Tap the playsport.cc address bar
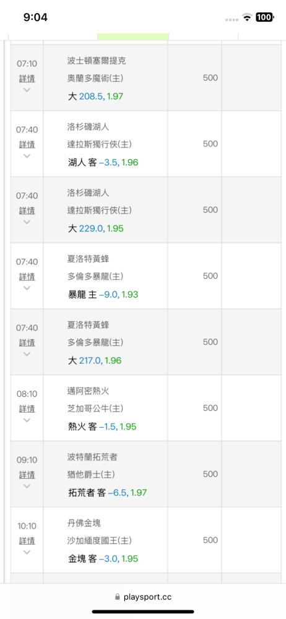The height and width of the screenshot is (619, 286). tap(143, 597)
